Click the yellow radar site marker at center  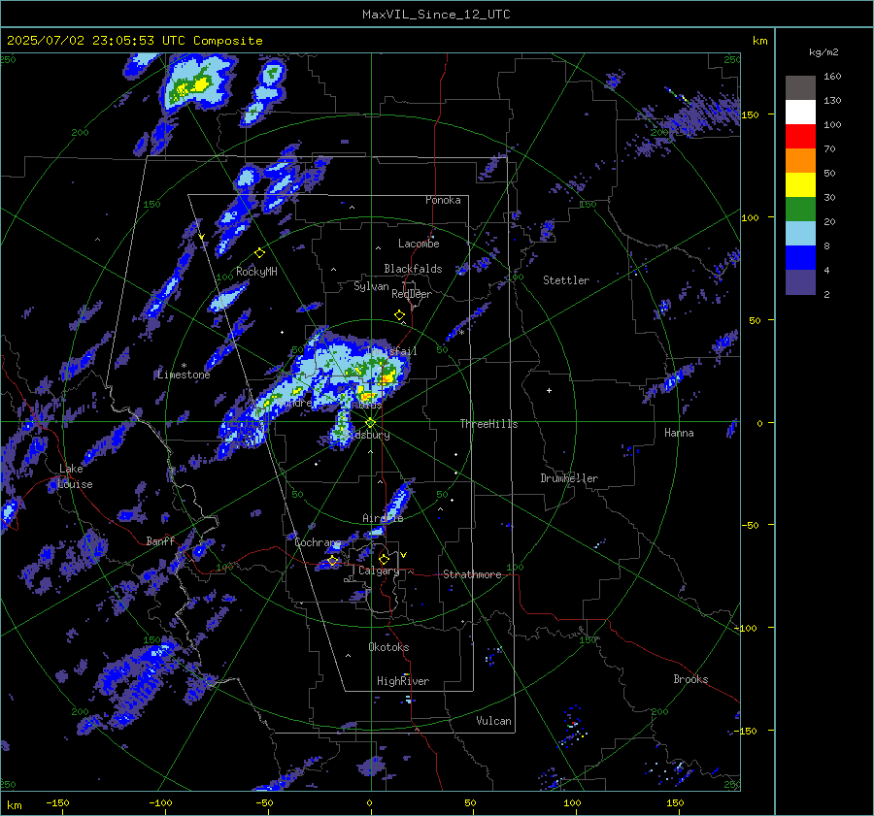pyautogui.click(x=371, y=423)
